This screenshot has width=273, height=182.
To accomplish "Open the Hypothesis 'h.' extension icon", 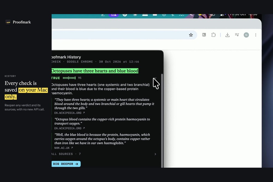I will (204, 35).
